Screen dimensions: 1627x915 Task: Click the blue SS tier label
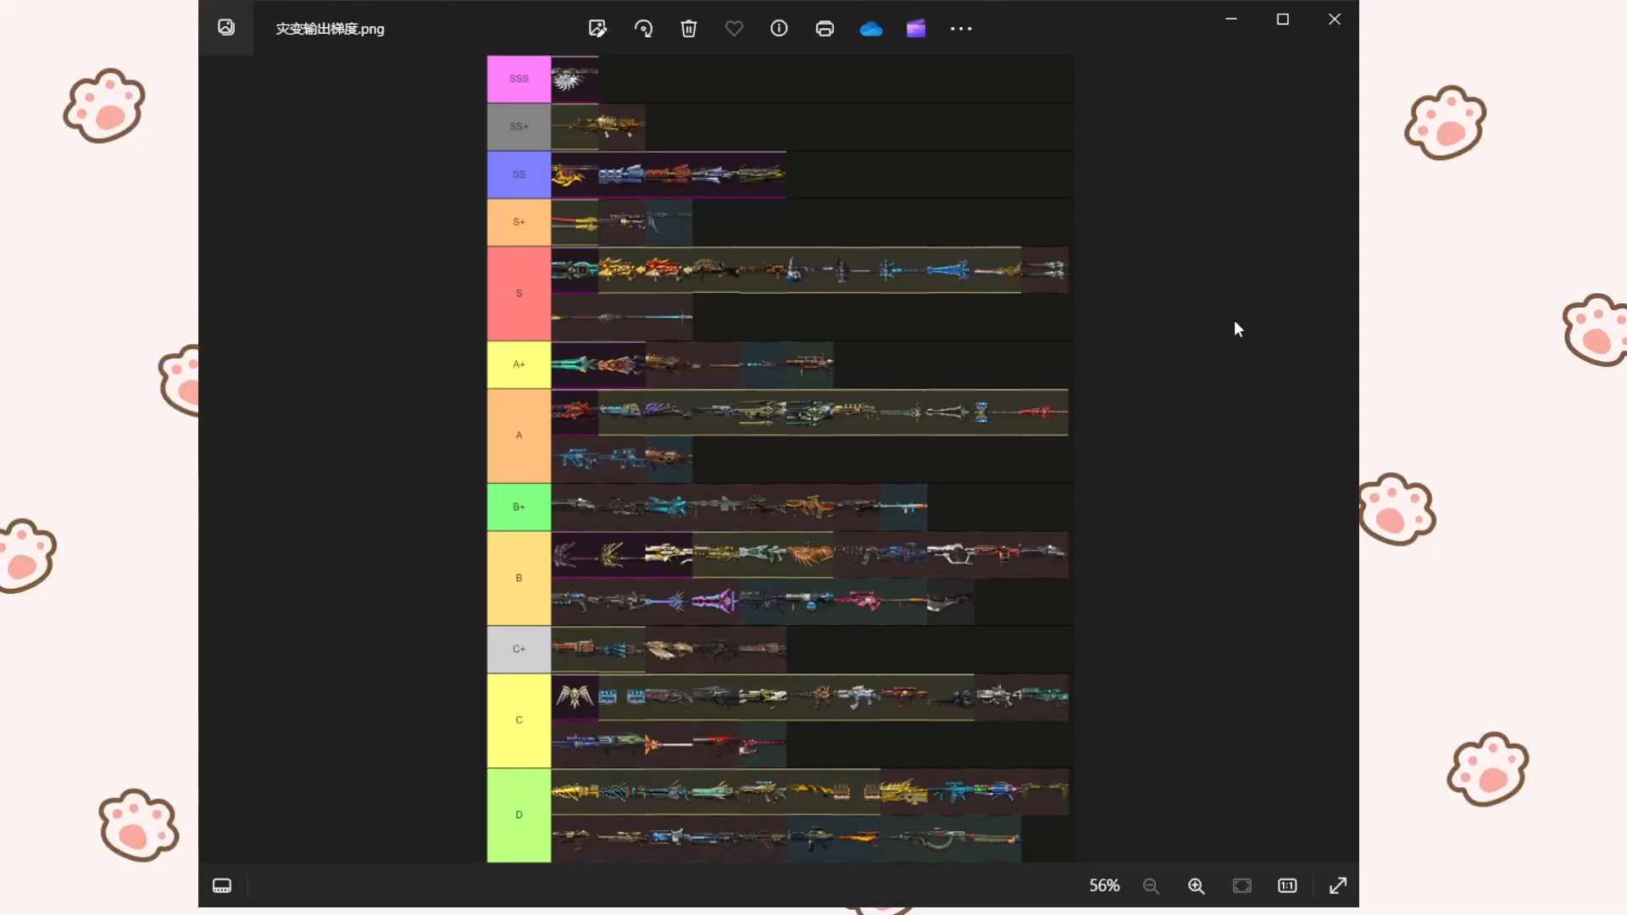[519, 174]
